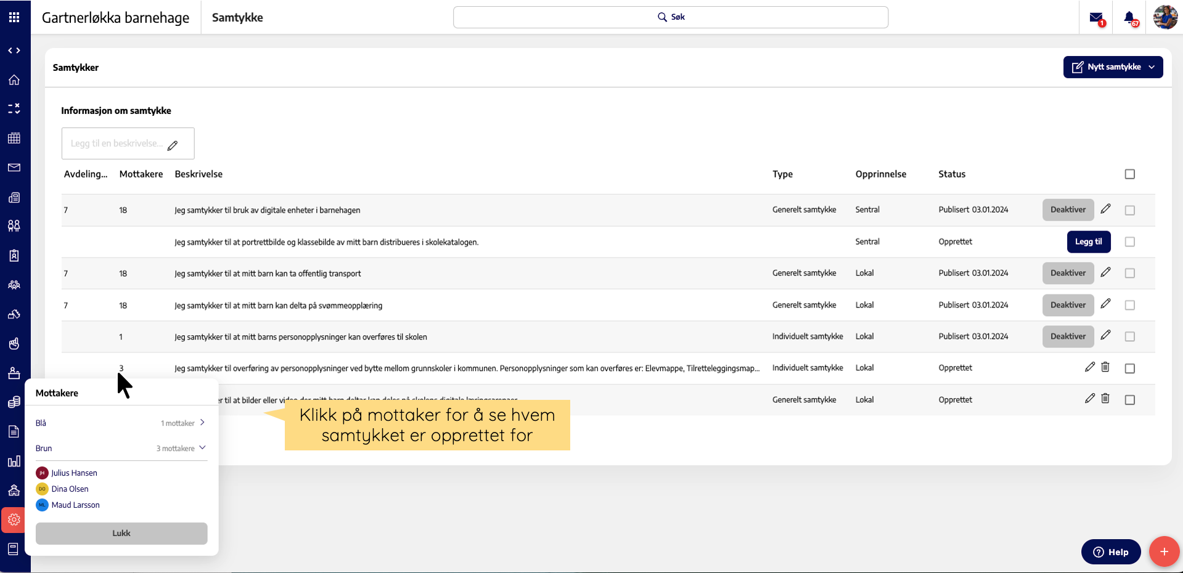Open the red settings gear in sidebar
This screenshot has width=1183, height=573.
[14, 520]
